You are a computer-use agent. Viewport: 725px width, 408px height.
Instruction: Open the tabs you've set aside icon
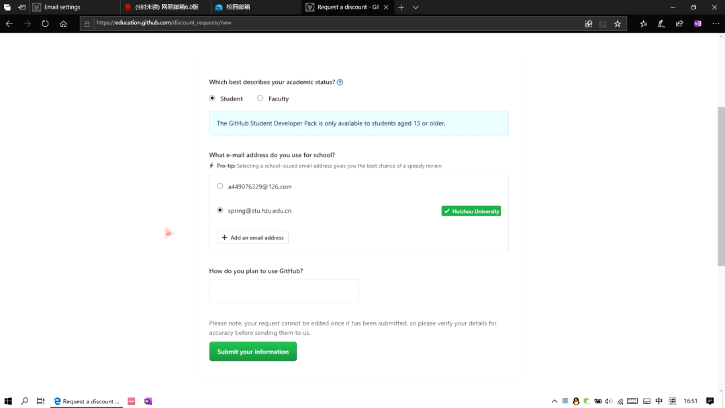pyautogui.click(x=7, y=7)
